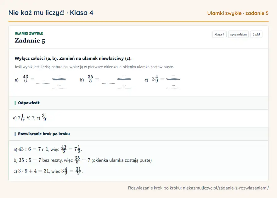This screenshot has height=198, width=277.
Task: Click the niekazmuliczyc.pl footer URL
Action: click(226, 188)
